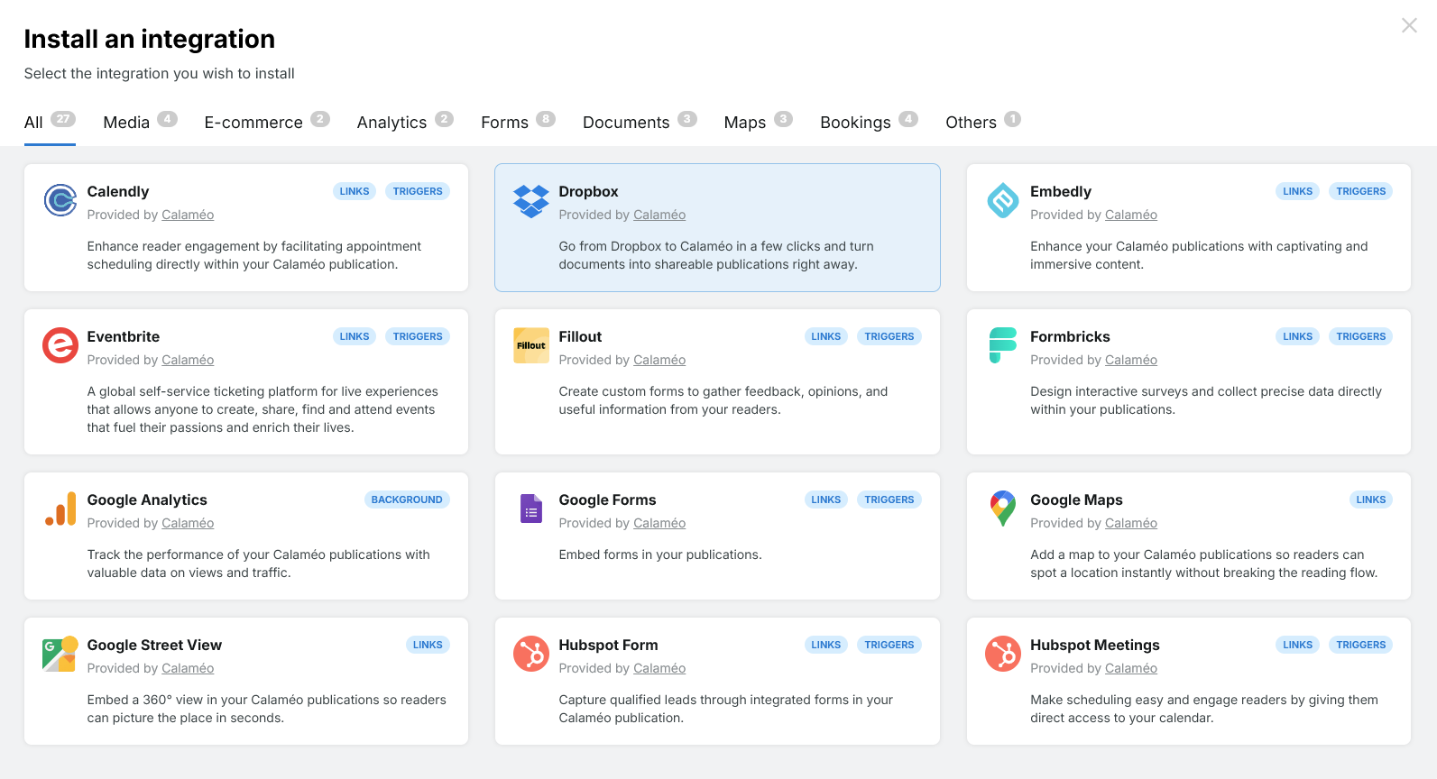The height and width of the screenshot is (779, 1437).
Task: Click the Google Street View icon
Action: click(60, 654)
